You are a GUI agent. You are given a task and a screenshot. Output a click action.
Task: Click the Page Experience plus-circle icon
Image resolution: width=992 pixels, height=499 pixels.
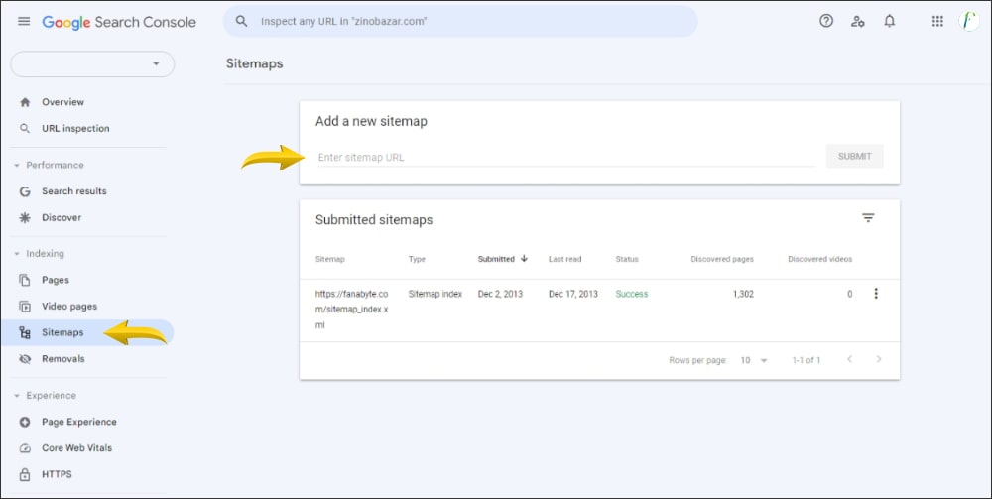click(25, 422)
